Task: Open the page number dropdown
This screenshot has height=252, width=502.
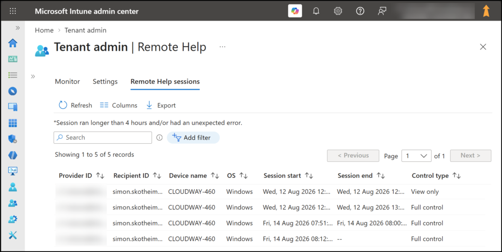Action: point(416,156)
